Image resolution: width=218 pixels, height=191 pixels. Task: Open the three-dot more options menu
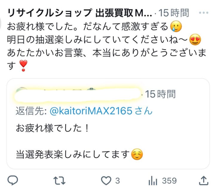(204, 13)
